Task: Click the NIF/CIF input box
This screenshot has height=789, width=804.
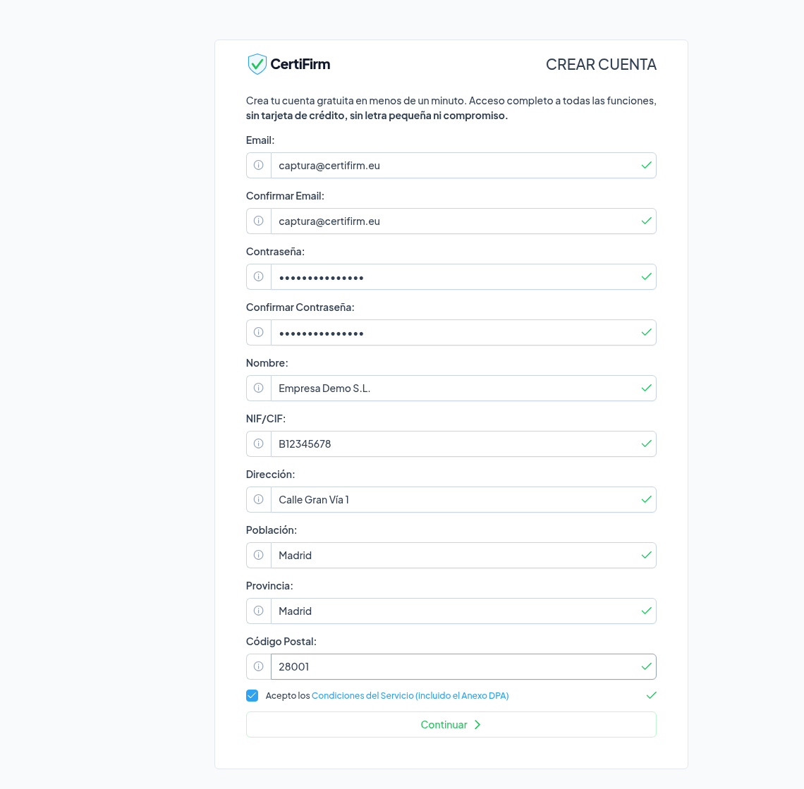Action: point(455,444)
